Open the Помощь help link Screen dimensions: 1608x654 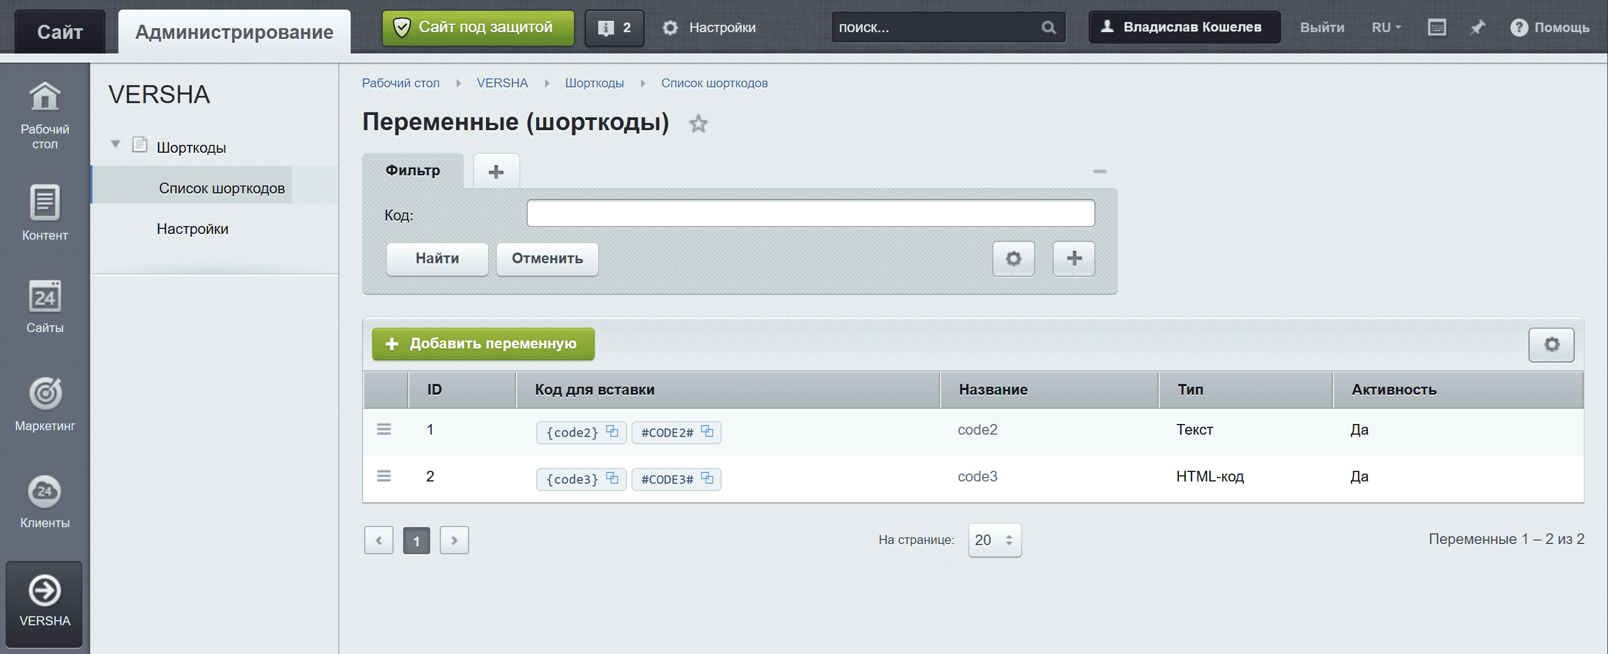click(1549, 28)
